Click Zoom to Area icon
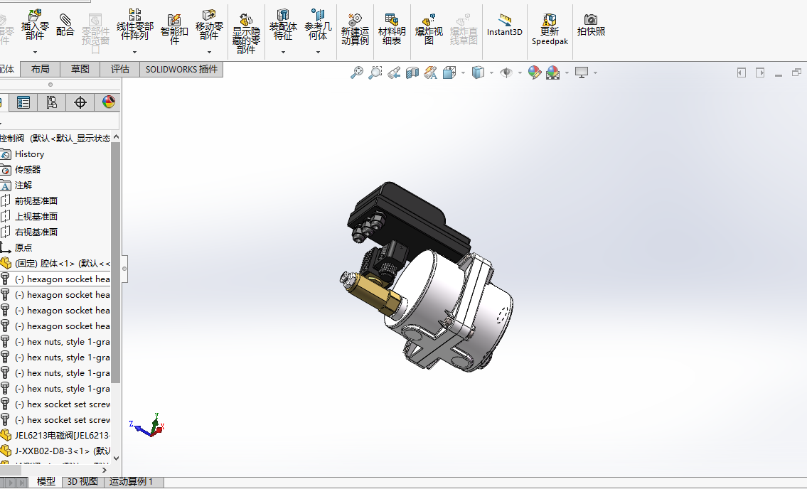 point(375,72)
